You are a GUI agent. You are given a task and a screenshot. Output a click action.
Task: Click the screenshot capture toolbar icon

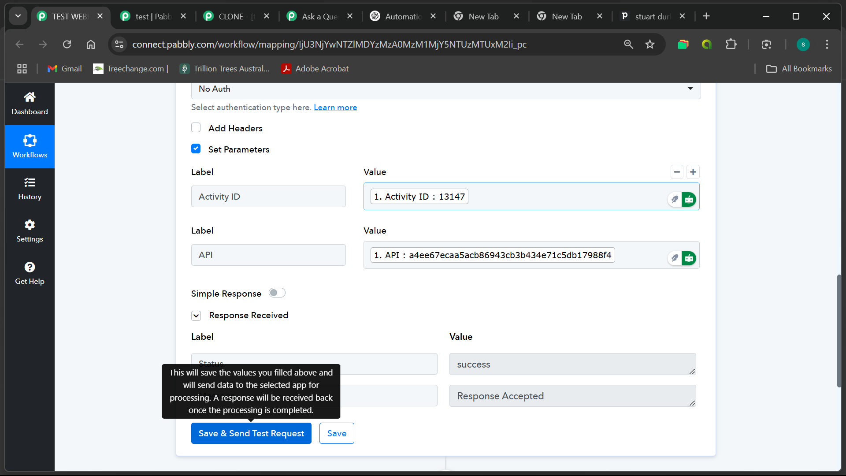click(x=767, y=44)
